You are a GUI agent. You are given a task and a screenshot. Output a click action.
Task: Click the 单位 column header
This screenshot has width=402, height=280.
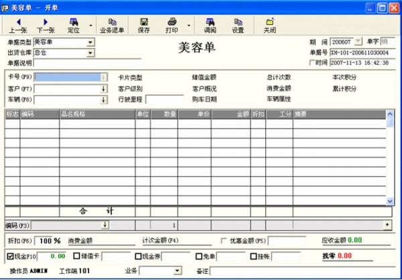(x=143, y=115)
